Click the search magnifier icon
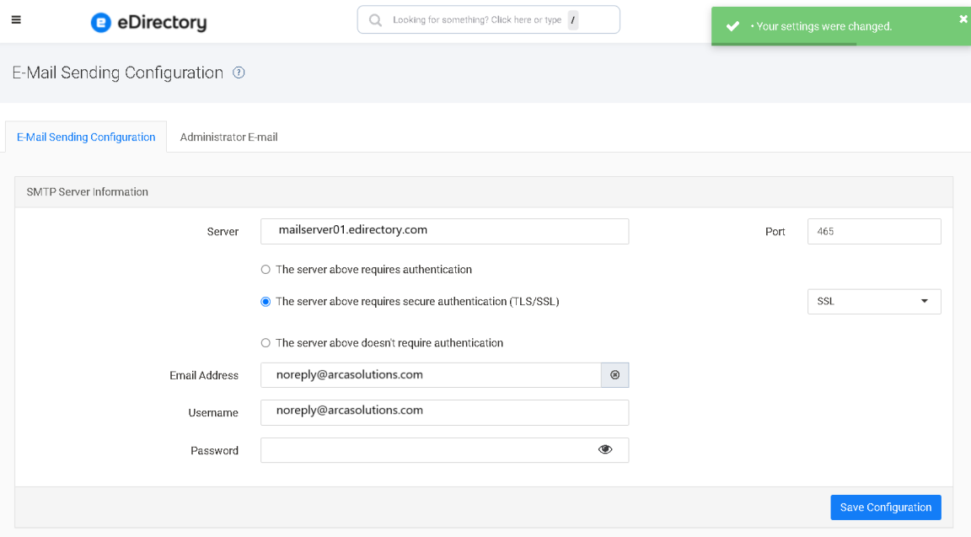971x537 pixels. point(375,20)
